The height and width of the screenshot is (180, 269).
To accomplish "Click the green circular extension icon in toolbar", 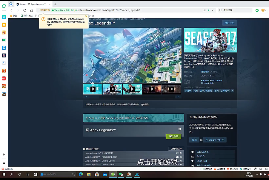I will tap(257, 10).
